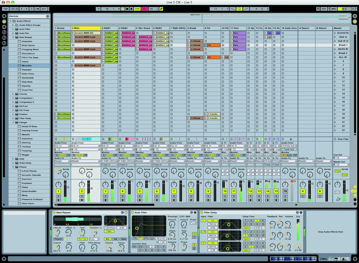Viewport: 359px width, 263px height.
Task: Toggle the computer MIDI keyboard icon
Action: 318,9
